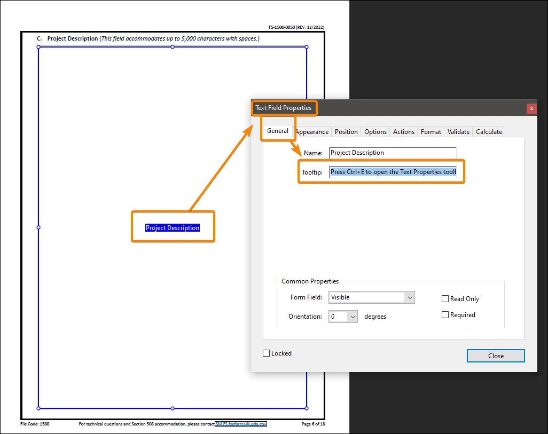Image resolution: width=548 pixels, height=434 pixels.
Task: Click the top-center resize handle of form field
Action: tap(173, 47)
